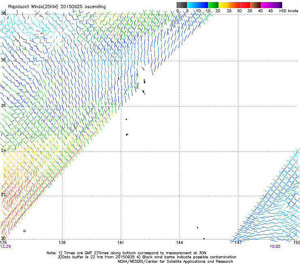Click the legend tick label 25

point(229,11)
